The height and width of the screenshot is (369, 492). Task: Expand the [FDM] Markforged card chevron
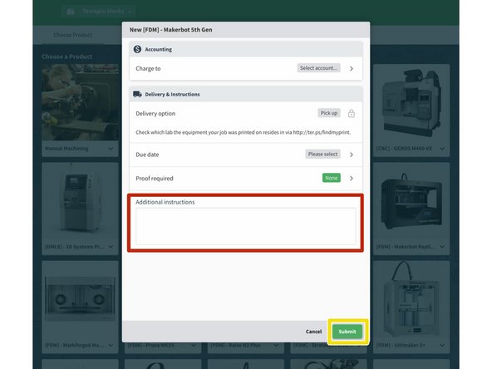tap(111, 345)
